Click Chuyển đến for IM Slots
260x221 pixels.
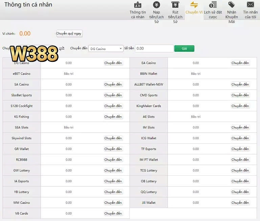240,127
